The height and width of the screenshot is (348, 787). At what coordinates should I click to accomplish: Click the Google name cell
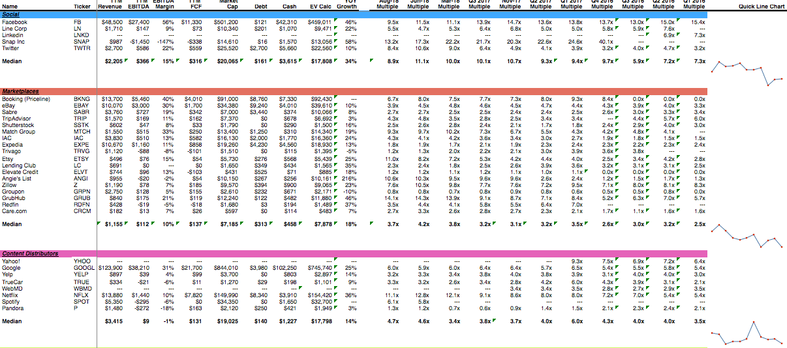click(11, 268)
